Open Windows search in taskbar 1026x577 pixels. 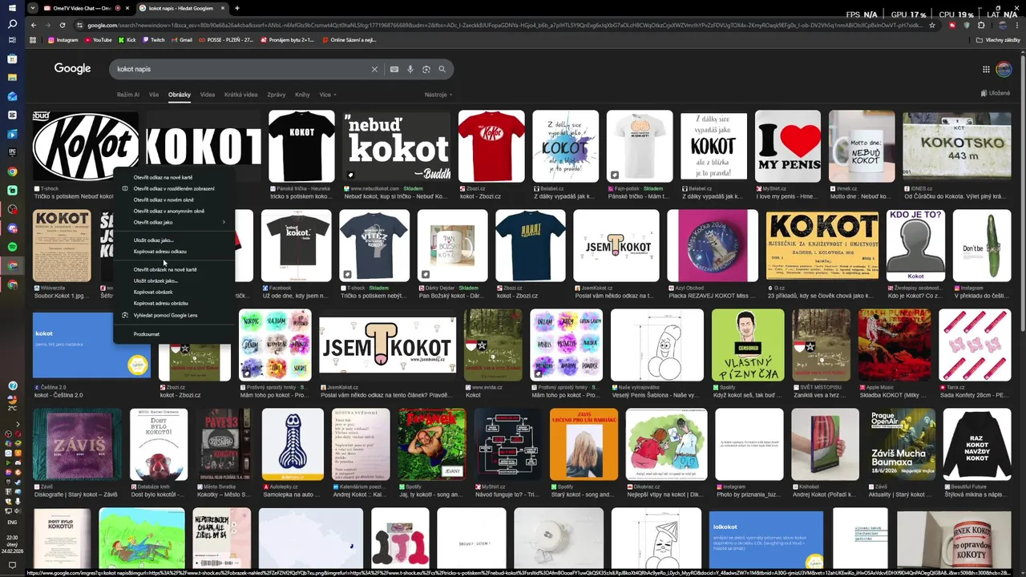coord(12,24)
